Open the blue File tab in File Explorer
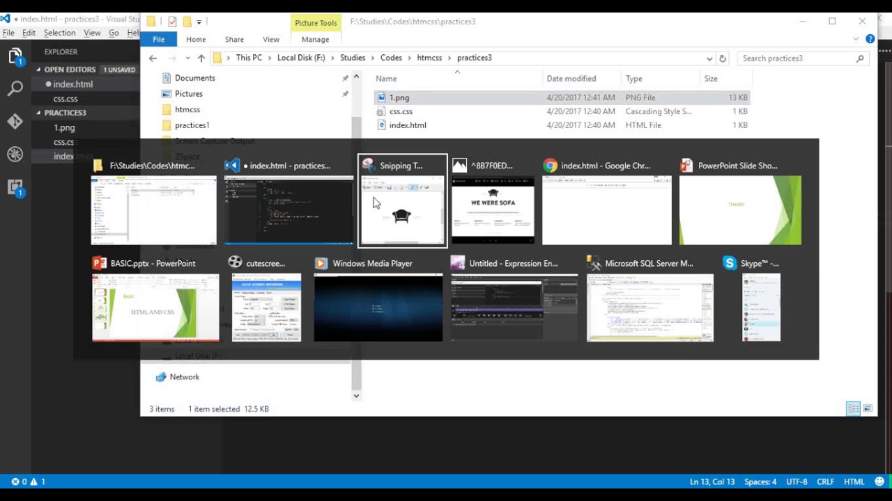The width and height of the screenshot is (892, 501). coord(159,40)
